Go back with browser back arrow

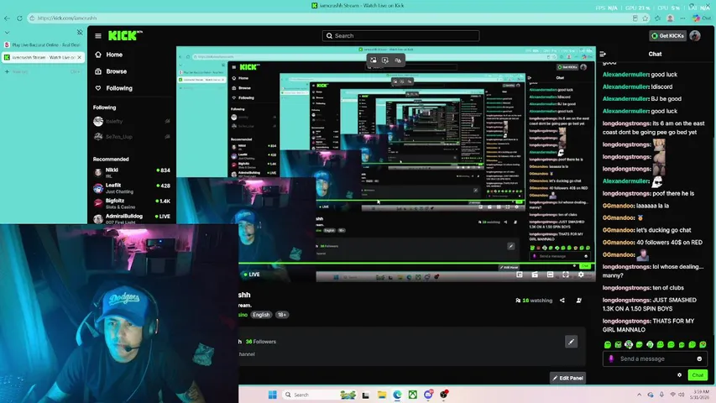point(7,18)
